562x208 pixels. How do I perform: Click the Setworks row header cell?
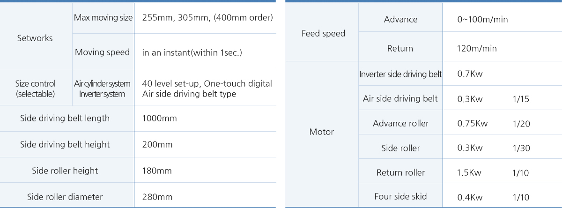[35, 38]
